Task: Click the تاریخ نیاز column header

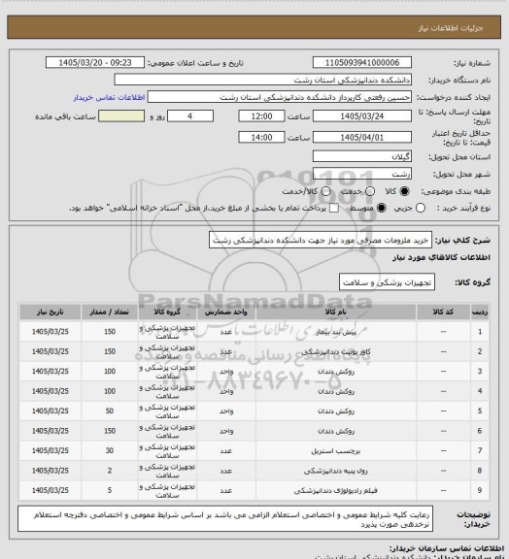Action: 50,312
